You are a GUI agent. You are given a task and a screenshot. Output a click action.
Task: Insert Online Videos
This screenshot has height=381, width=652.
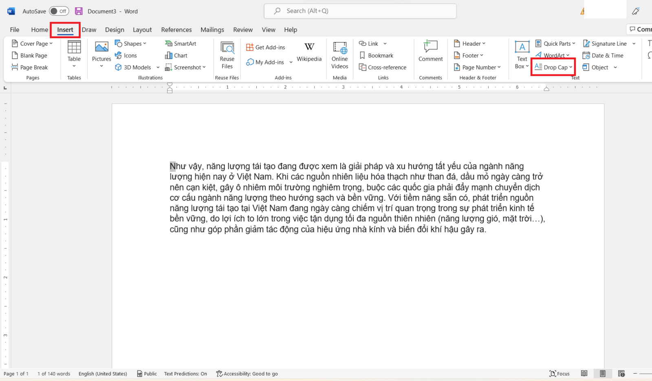pos(339,55)
